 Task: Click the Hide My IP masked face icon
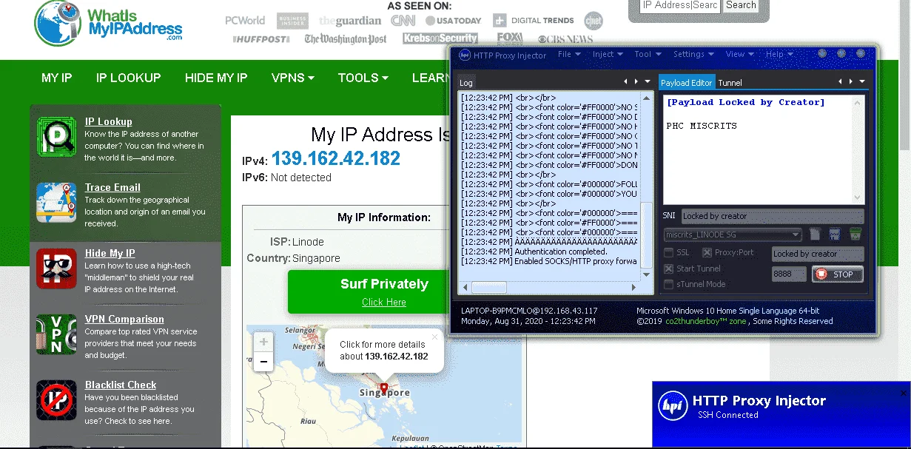pos(56,269)
